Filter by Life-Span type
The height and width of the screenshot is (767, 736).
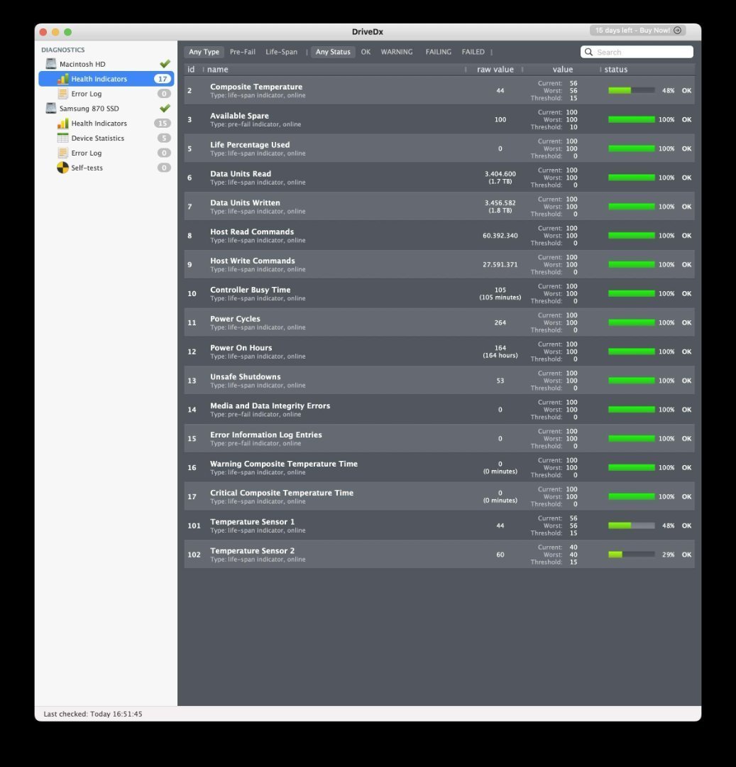(x=282, y=52)
